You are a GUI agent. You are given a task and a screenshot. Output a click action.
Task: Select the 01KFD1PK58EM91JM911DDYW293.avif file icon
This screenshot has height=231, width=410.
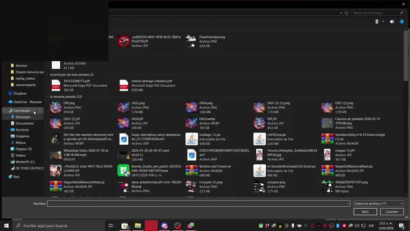[x=192, y=155]
